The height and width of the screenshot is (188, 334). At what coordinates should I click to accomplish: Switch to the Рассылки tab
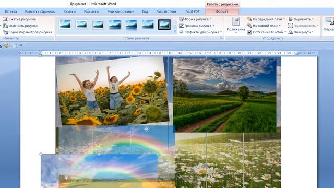pyautogui.click(x=91, y=11)
